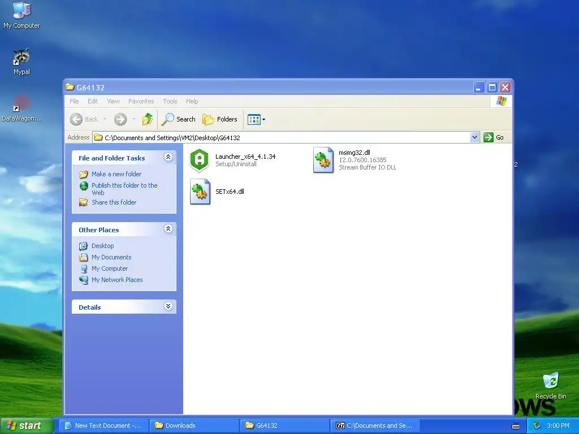Open My Network Places link

[117, 280]
